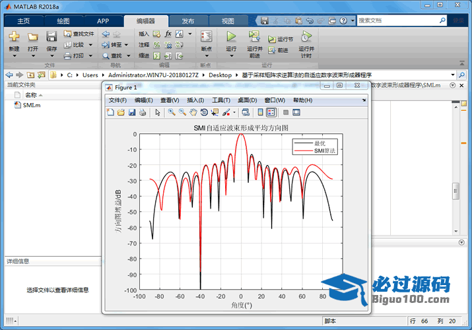
Task: Click the Zoom In tool in figure toolbar
Action: click(172, 112)
